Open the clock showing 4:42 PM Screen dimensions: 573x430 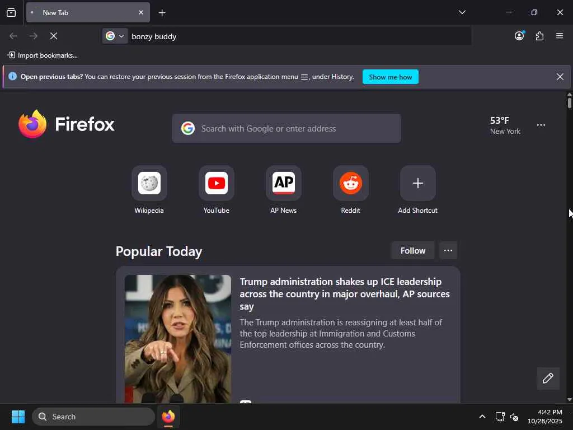point(545,417)
